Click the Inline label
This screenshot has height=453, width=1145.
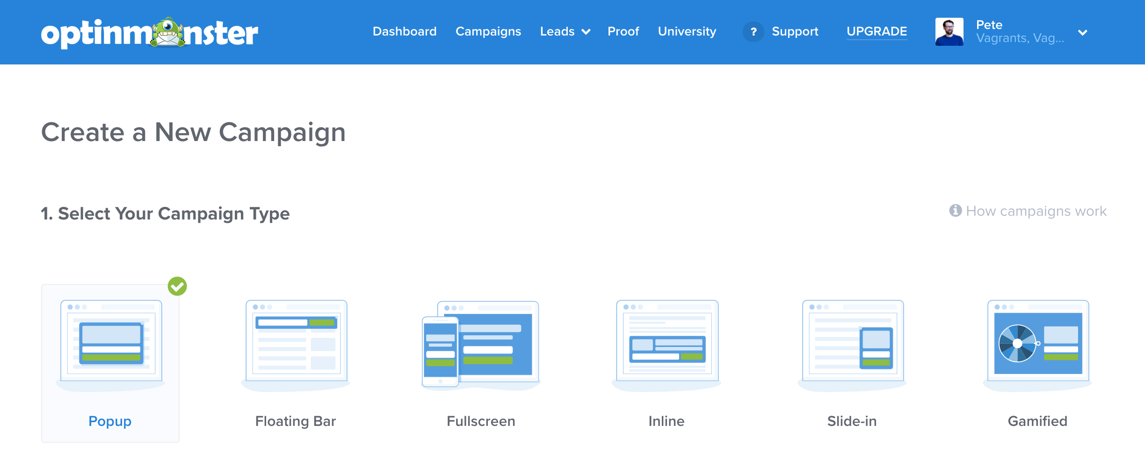tap(667, 421)
